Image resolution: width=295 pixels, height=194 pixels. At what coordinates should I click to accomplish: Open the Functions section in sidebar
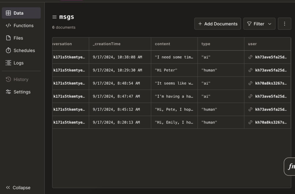click(x=21, y=25)
